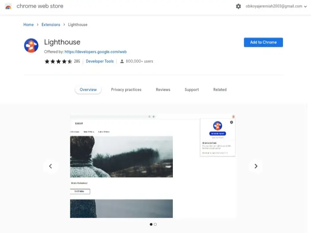Switch to the Privacy practices tab
The image size is (311, 233).
click(126, 90)
